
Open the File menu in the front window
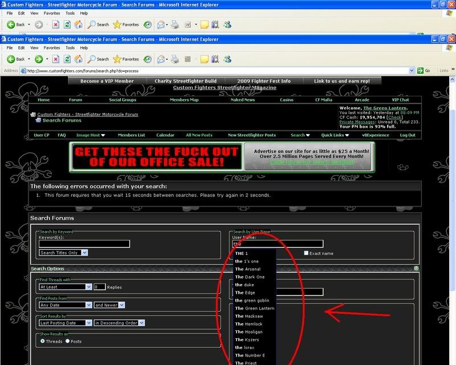click(10, 48)
